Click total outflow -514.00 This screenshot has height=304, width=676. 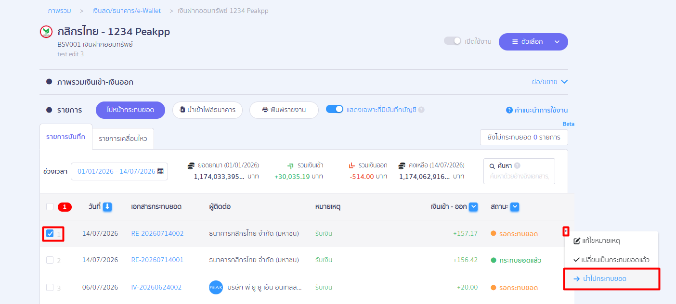pos(362,177)
